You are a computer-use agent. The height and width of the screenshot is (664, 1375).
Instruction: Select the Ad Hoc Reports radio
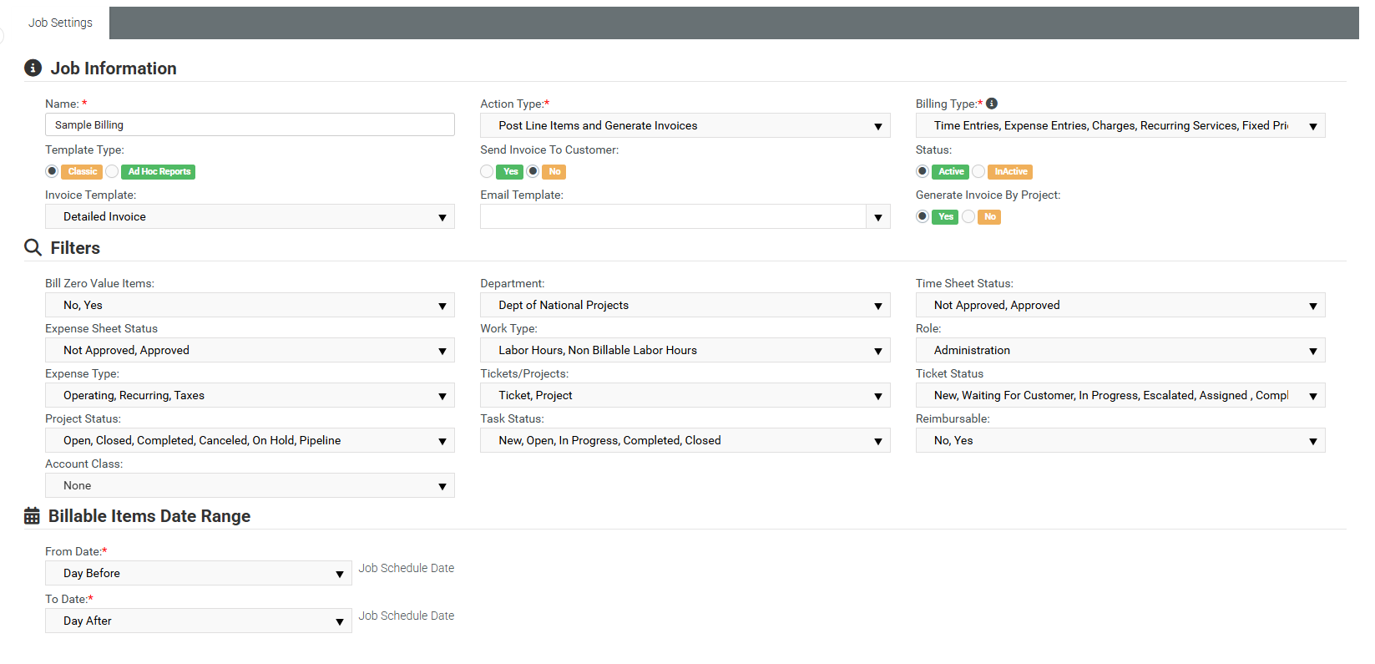point(112,171)
